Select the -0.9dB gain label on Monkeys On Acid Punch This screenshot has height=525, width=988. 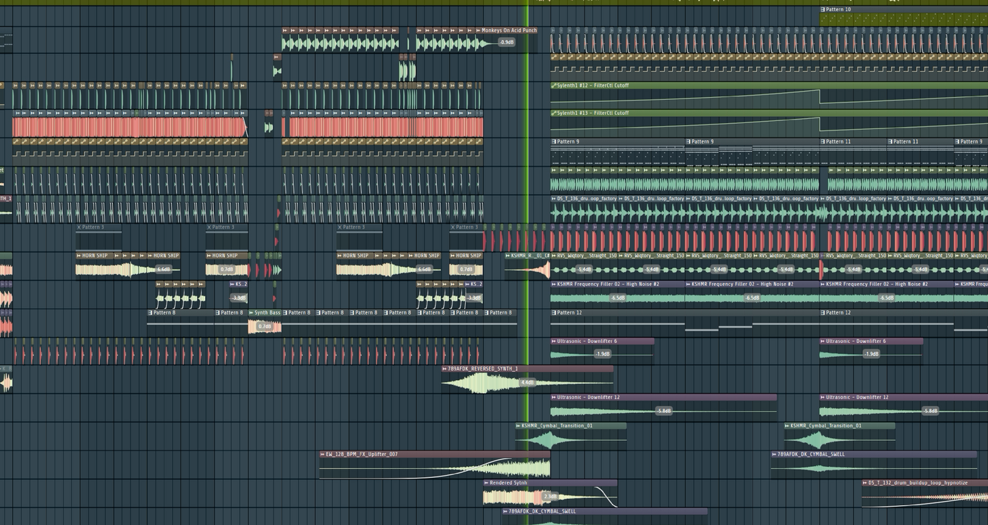(x=507, y=42)
